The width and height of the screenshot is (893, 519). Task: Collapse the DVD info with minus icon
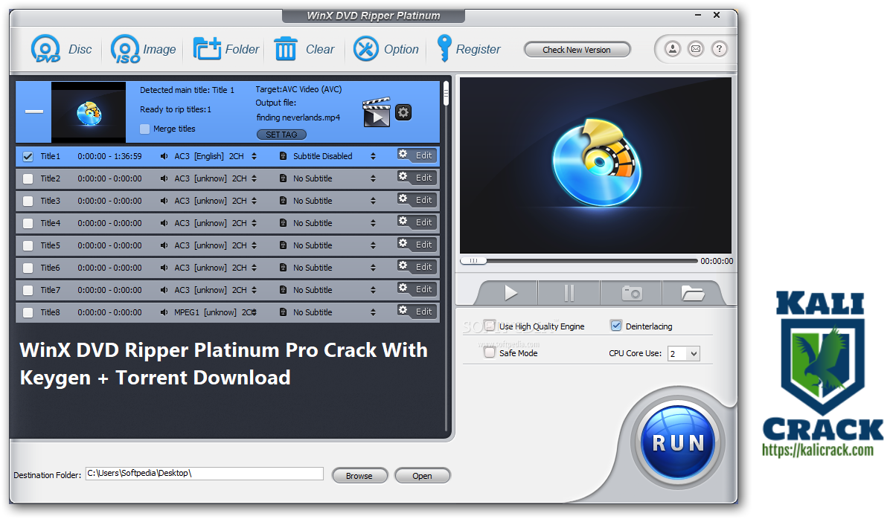coord(34,112)
